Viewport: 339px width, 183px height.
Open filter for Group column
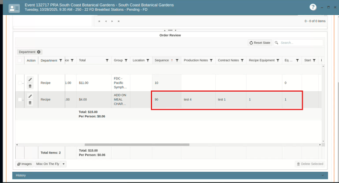point(126,60)
